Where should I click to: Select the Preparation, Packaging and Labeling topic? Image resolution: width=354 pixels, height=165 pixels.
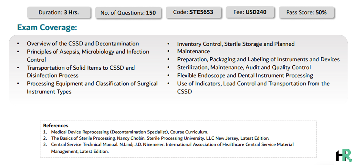pyautogui.click(x=258, y=60)
